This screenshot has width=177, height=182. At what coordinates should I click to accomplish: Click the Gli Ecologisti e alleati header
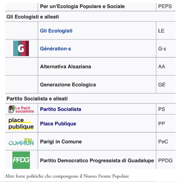click(x=33, y=17)
